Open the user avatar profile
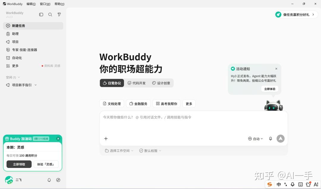This screenshot has width=321, height=189. 9,180
